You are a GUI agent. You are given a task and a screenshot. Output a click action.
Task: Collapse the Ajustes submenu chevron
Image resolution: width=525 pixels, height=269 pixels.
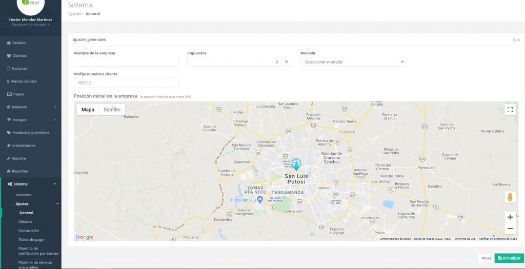[57, 204]
